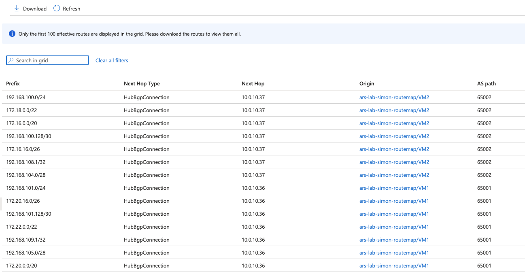Select prefix 172.18.0.0/22
Screen dimensions: 525x276
21,110
